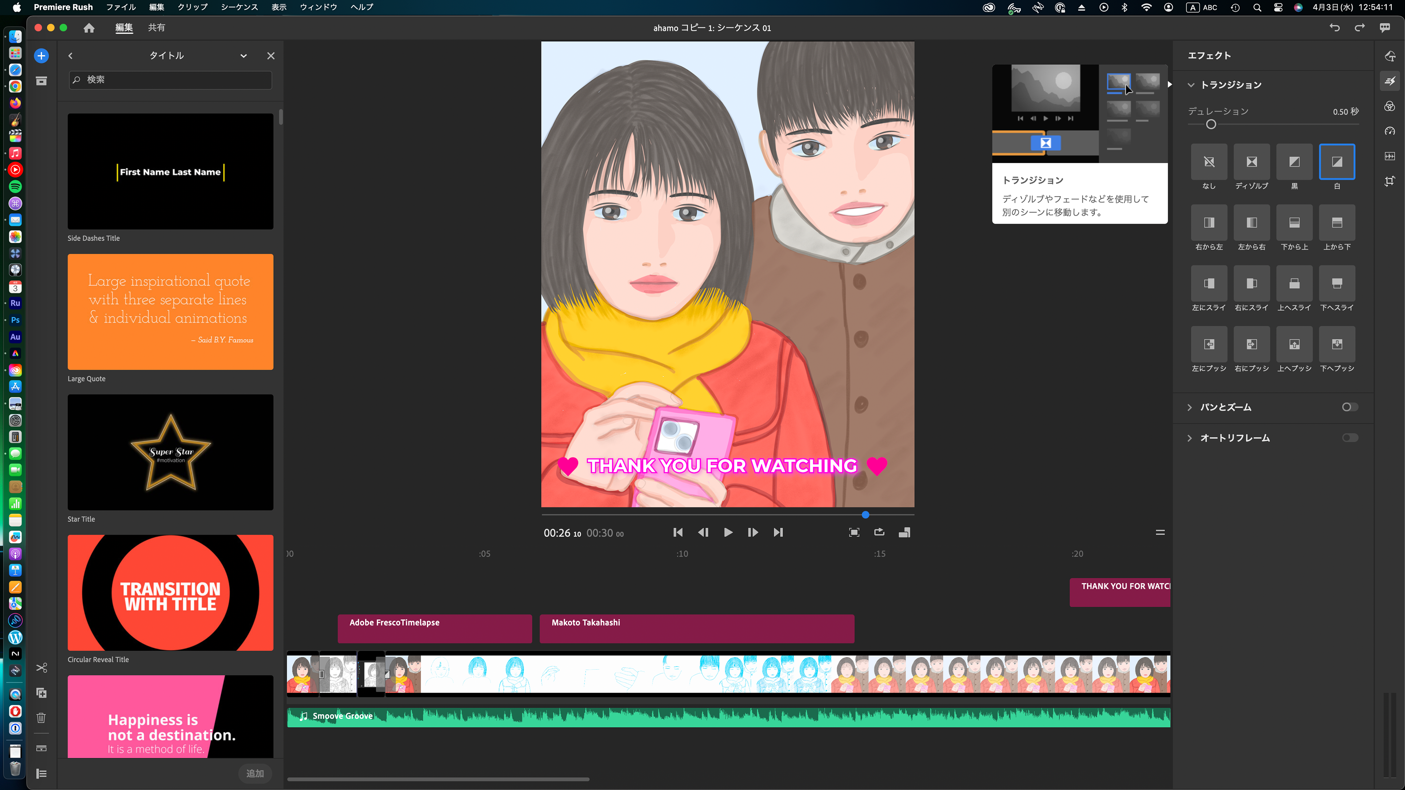This screenshot has height=790, width=1405.
Task: Select the 下へプッシュ transition
Action: pyautogui.click(x=1337, y=344)
